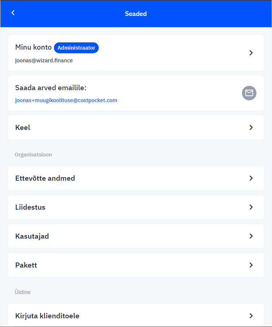
Task: Select the Liidestus menu entry
Action: [x=136, y=207]
